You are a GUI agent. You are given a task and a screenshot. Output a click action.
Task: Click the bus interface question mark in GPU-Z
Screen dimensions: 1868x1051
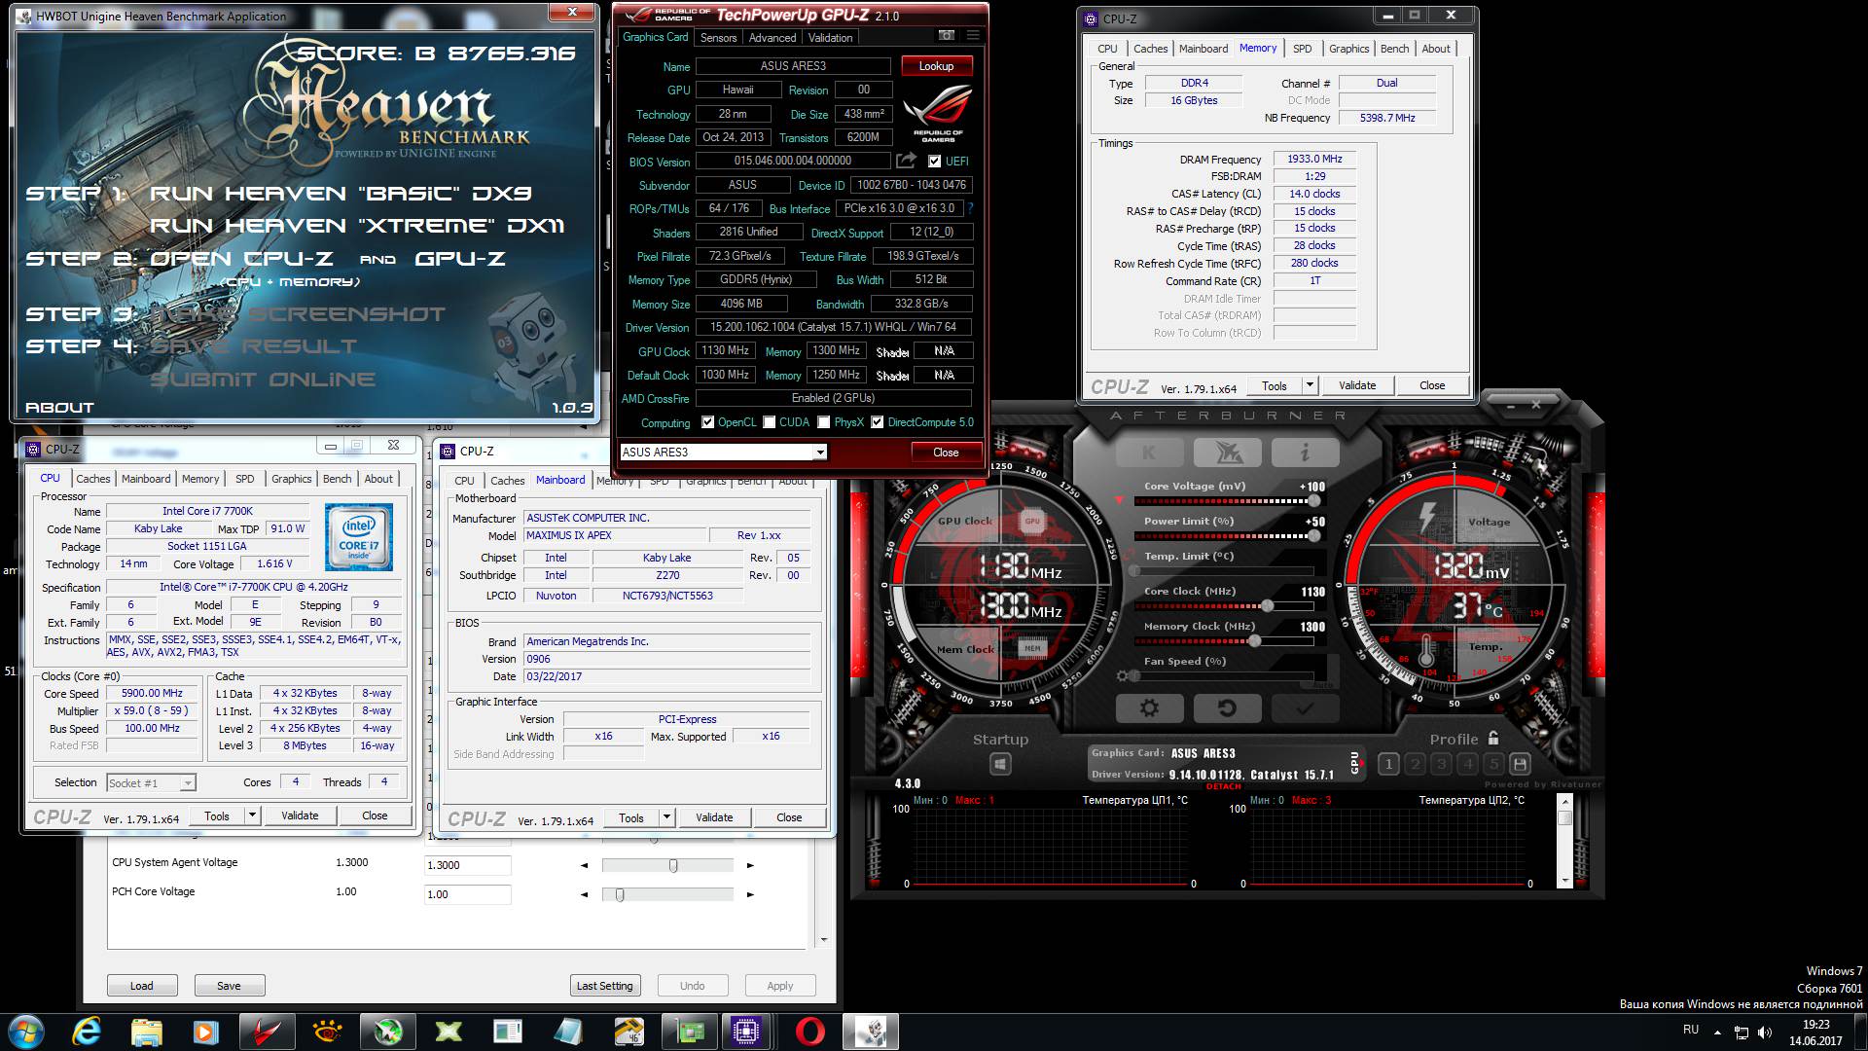pyautogui.click(x=970, y=208)
